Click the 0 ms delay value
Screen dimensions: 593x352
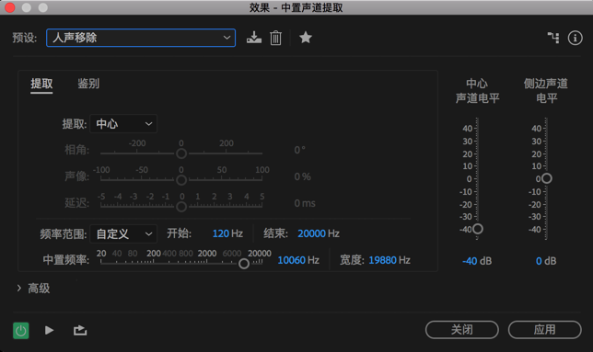point(305,203)
